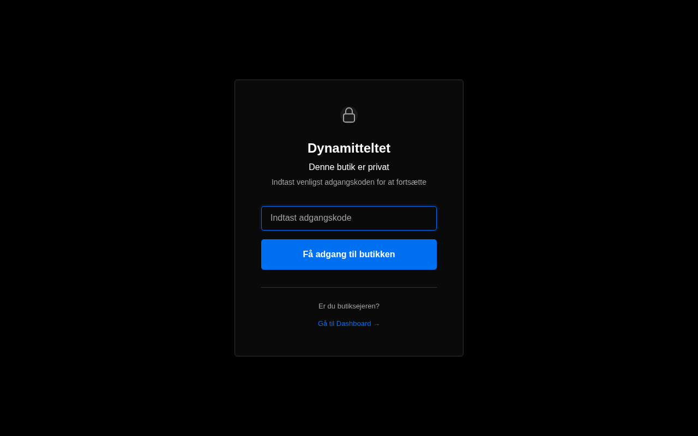Image resolution: width=698 pixels, height=436 pixels.
Task: Click the arrow after Gå til Dashboard
Action: click(377, 324)
